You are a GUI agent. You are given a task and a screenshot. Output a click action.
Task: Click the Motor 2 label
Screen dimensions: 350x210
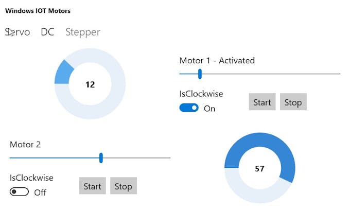[25, 145]
